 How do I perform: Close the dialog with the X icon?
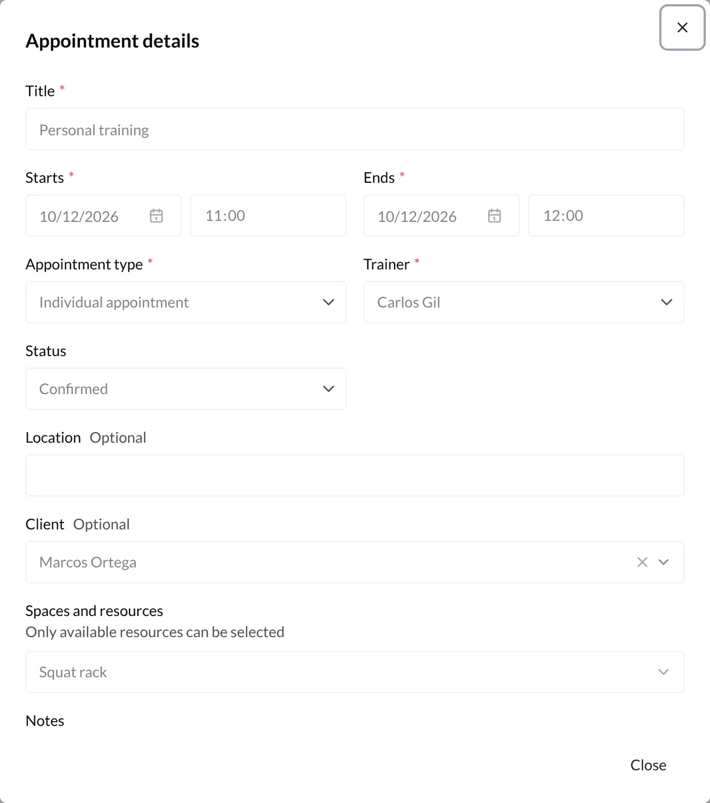682,28
